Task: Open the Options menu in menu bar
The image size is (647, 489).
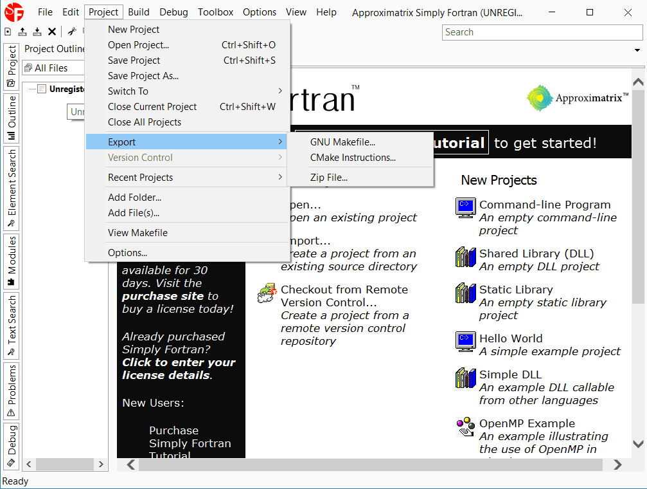Action: click(x=260, y=12)
